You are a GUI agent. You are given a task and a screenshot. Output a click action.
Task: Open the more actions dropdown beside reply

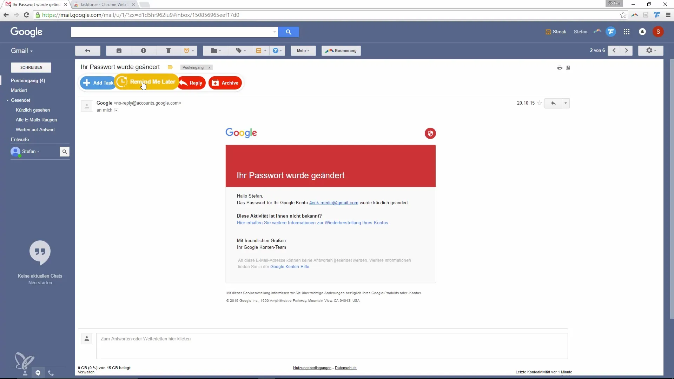(566, 103)
